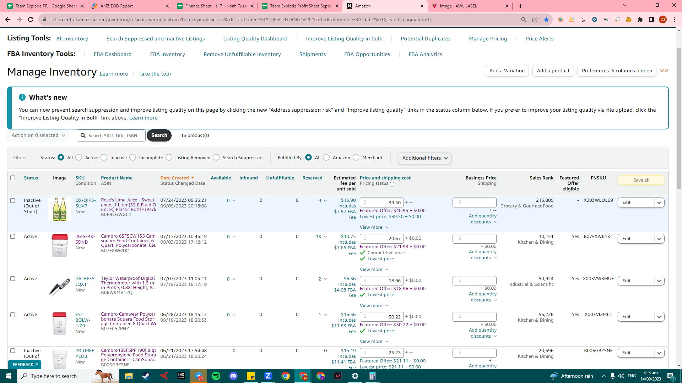Open Zoom from the taskbar
682x383 pixels.
(x=268, y=376)
